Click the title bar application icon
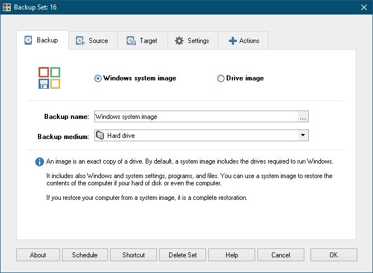 coord(7,7)
